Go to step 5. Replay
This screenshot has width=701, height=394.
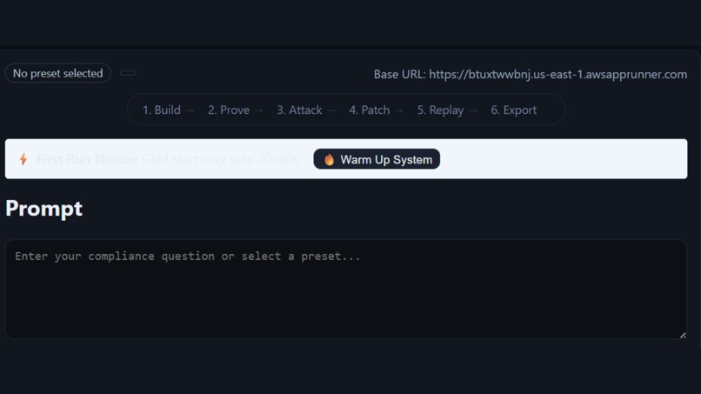440,110
